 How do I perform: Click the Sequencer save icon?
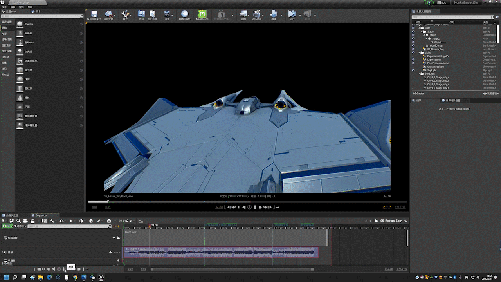pyautogui.click(x=12, y=221)
